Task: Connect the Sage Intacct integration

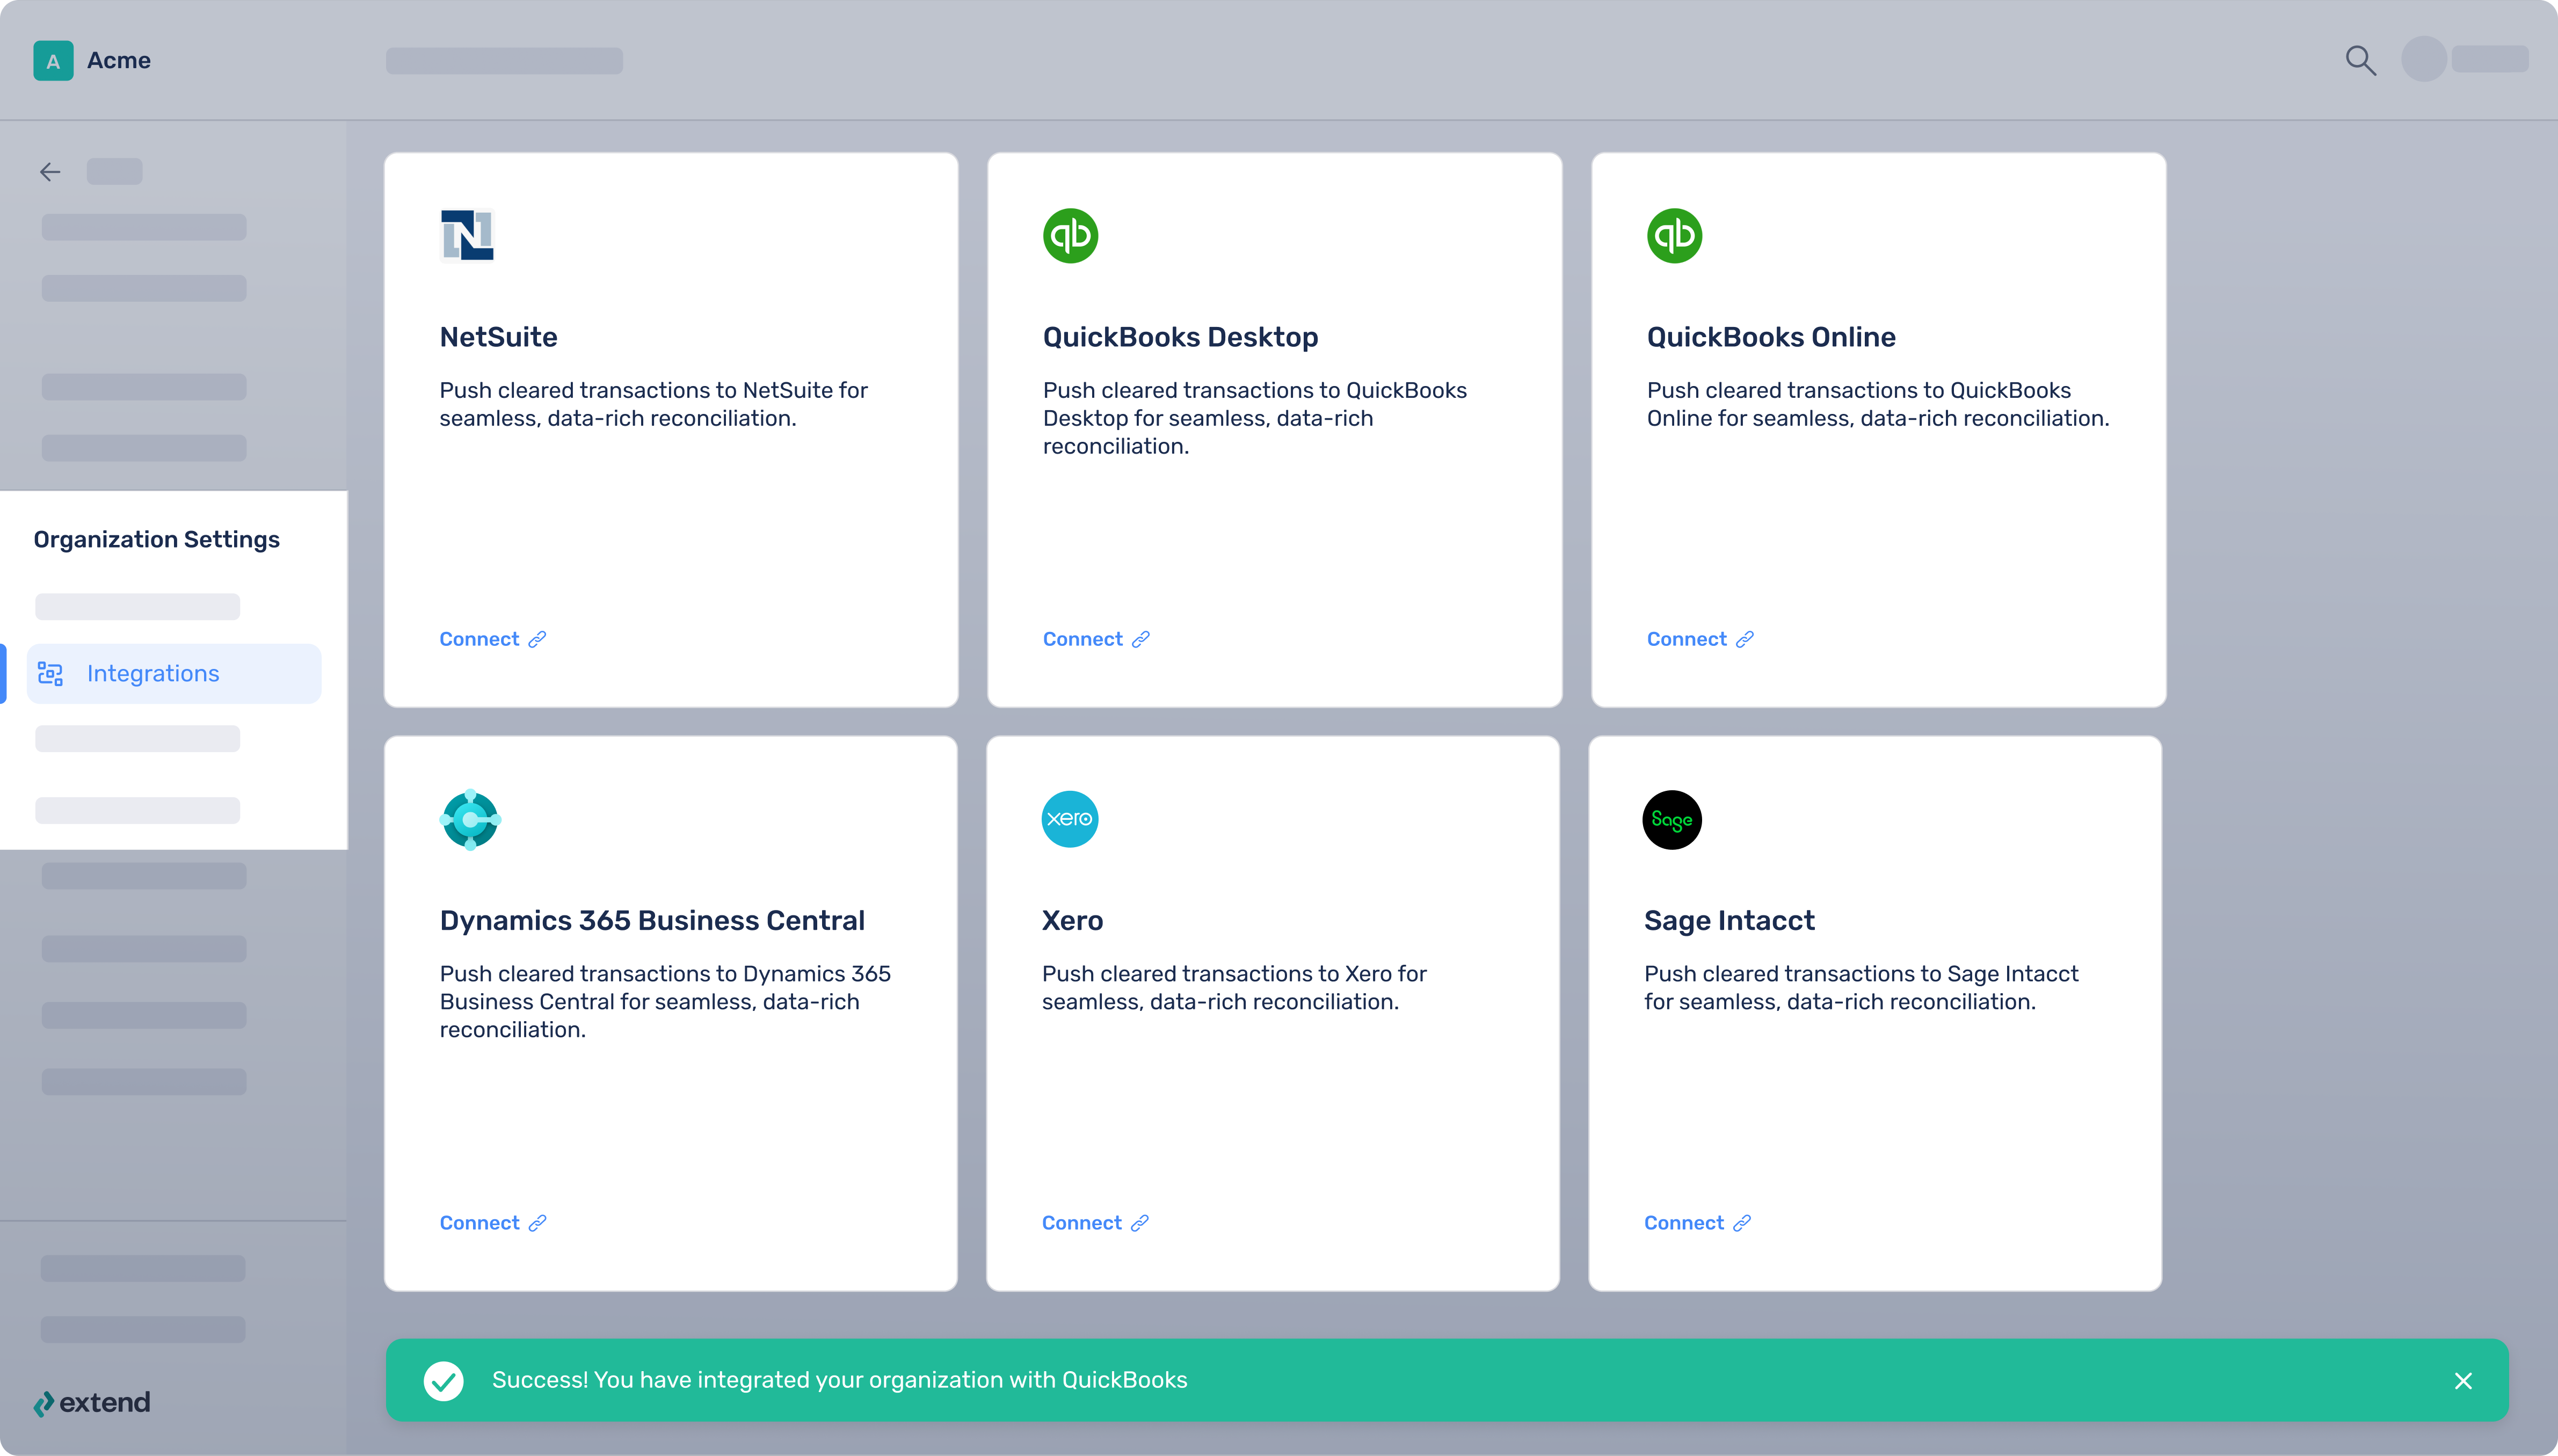Action: click(1697, 1223)
